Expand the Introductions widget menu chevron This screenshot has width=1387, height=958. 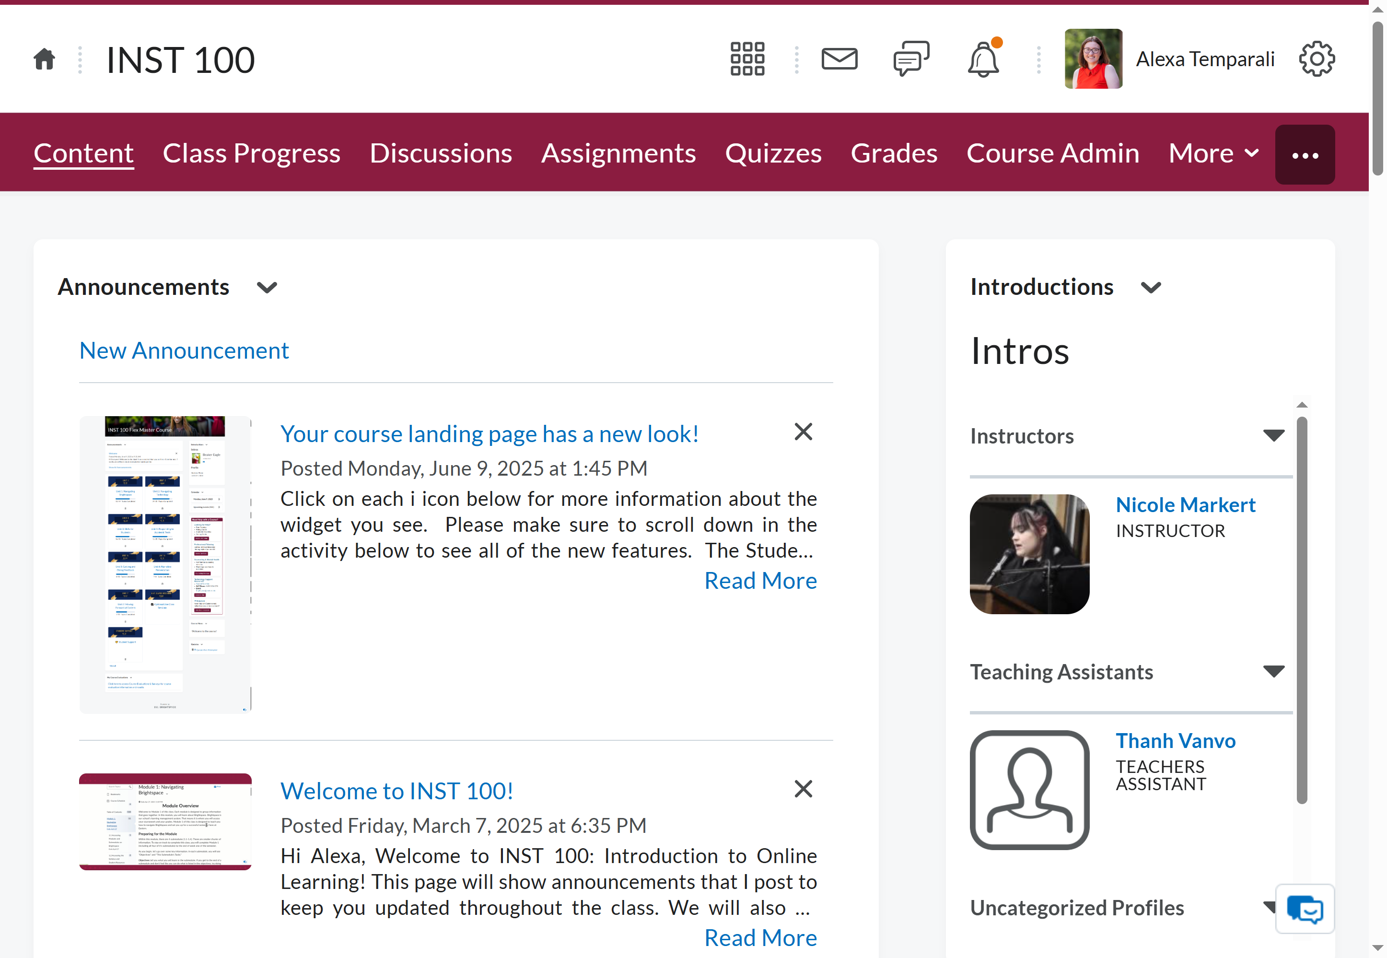1151,288
